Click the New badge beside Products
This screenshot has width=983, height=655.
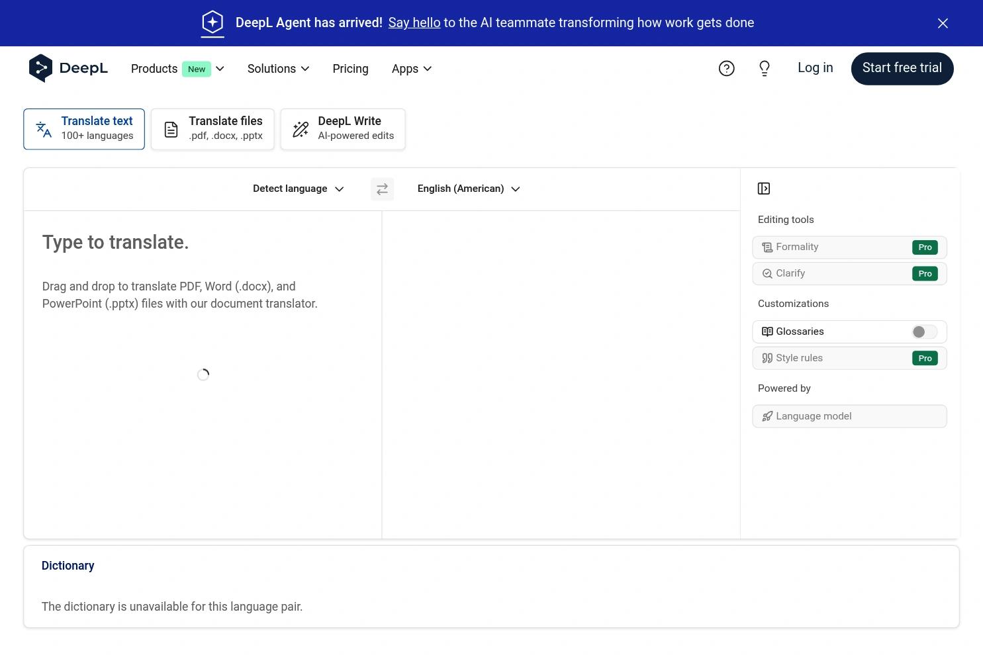coord(197,69)
